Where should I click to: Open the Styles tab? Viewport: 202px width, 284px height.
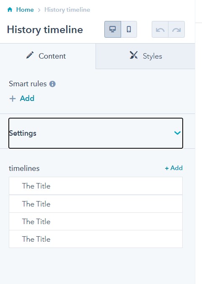[145, 56]
